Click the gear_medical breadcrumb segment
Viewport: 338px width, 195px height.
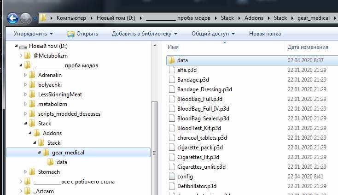point(314,18)
